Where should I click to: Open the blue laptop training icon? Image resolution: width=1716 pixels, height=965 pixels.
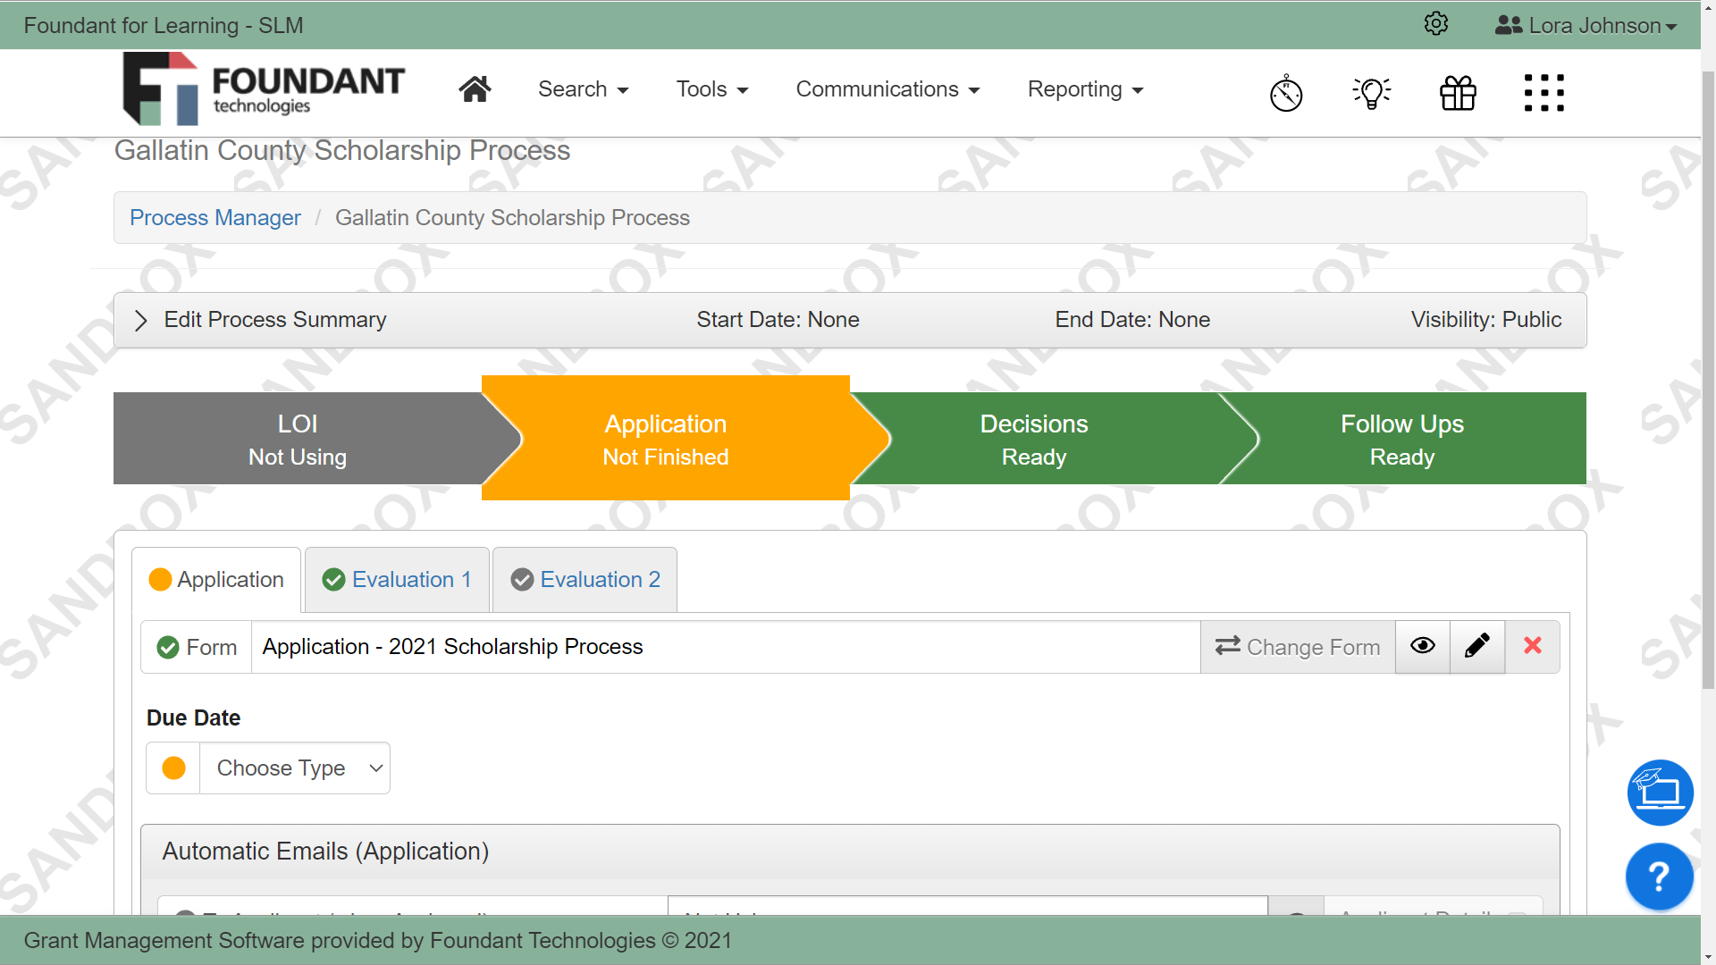(1660, 793)
